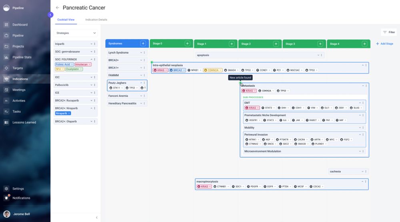Add item to Stage 4 column
Viewport: 400px width, 222px height.
pyautogui.click(x=364, y=44)
